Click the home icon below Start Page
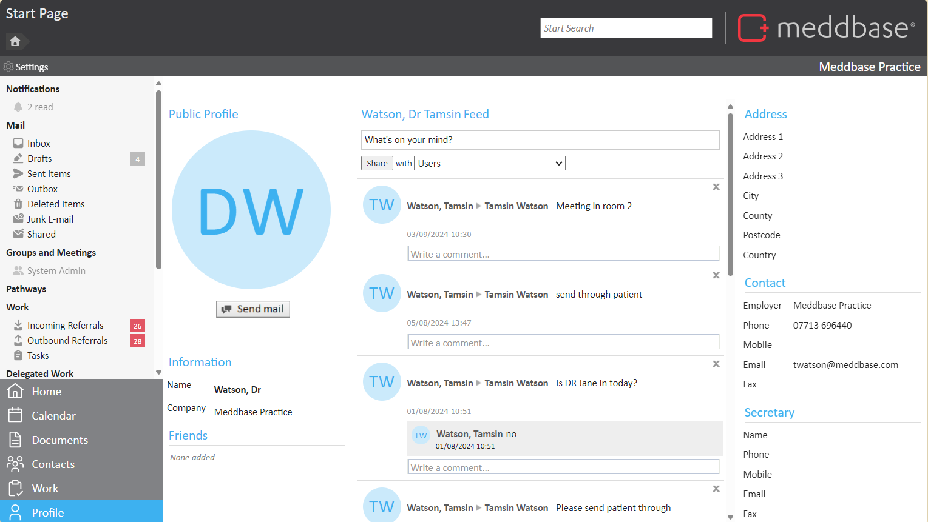The width and height of the screenshot is (928, 522). click(x=15, y=41)
